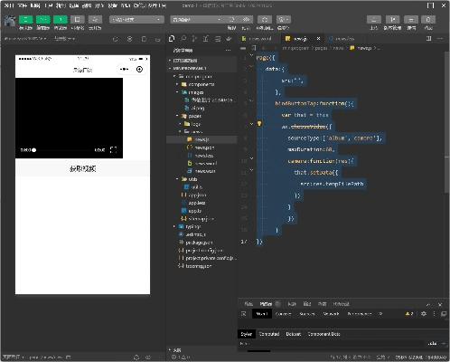Open the cloud development button
The image size is (450, 362).
pos(95,20)
